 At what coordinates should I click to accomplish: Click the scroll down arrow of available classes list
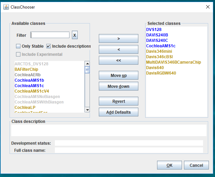point(87,110)
